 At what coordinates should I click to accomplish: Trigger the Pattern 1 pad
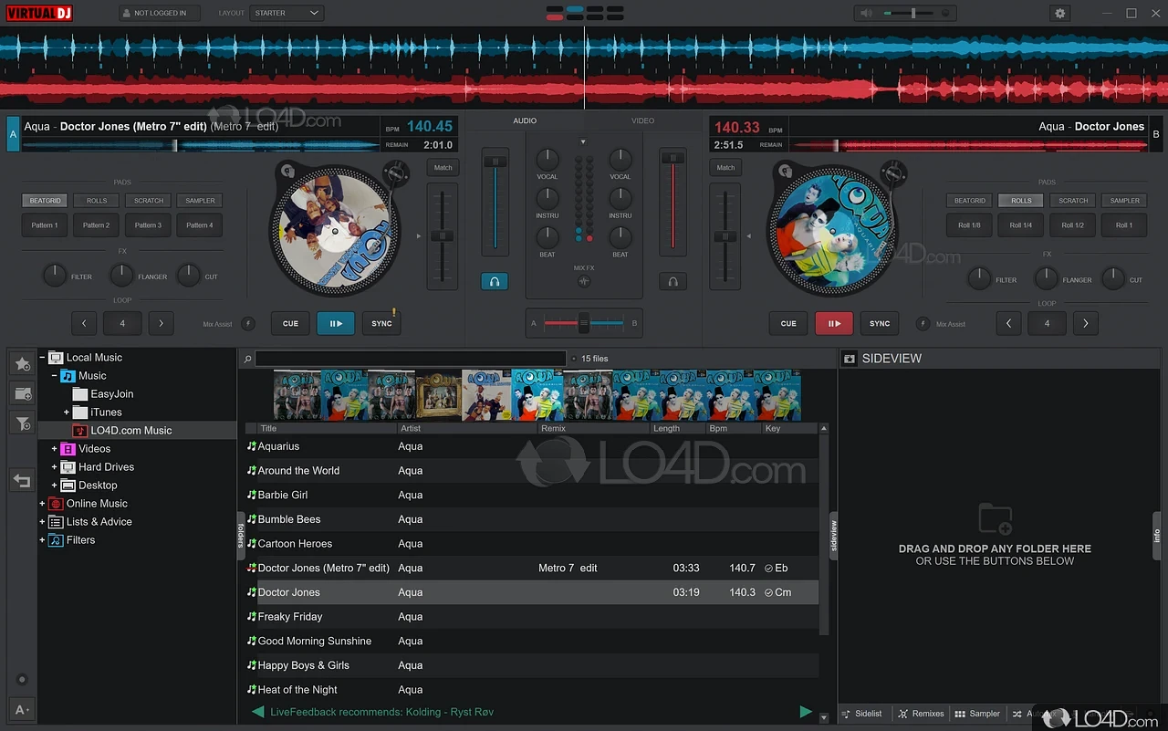[45, 225]
